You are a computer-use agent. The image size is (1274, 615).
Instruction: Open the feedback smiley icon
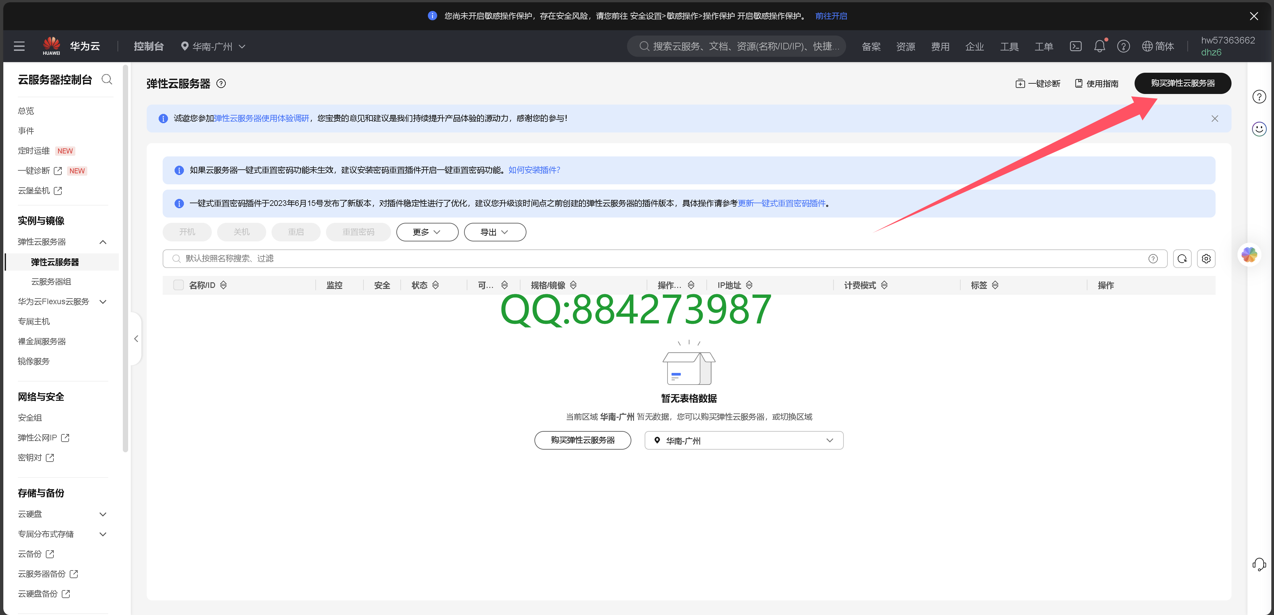pyautogui.click(x=1259, y=130)
